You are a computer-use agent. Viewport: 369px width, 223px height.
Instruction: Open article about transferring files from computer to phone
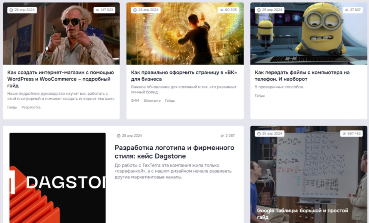pyautogui.click(x=302, y=76)
